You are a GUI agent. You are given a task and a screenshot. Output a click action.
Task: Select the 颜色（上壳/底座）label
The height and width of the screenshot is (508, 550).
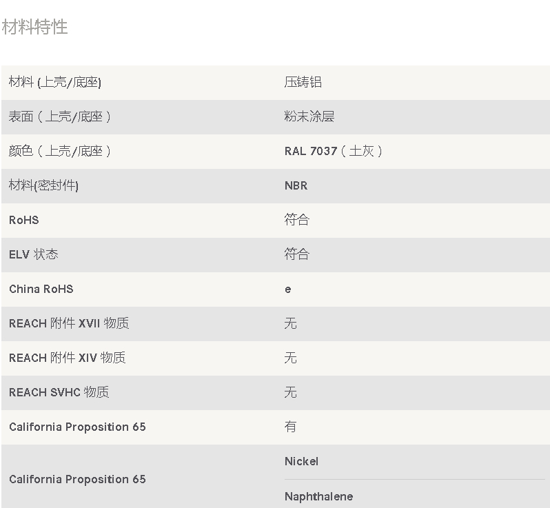tap(60, 151)
